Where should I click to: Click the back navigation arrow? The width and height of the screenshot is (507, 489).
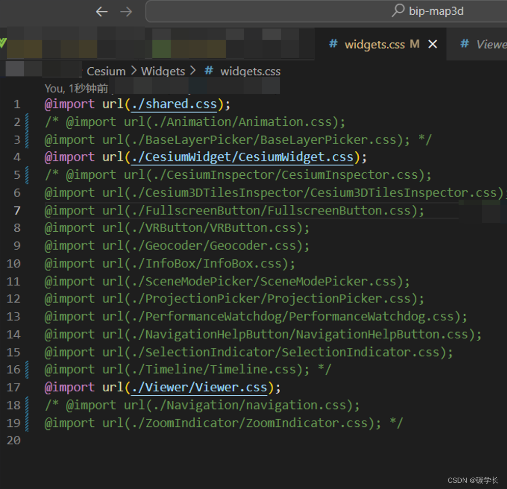pyautogui.click(x=101, y=12)
